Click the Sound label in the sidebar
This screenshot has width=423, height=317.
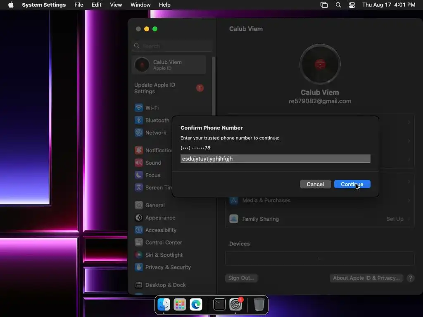(153, 163)
